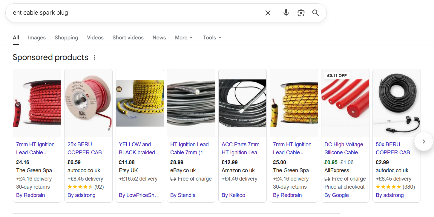434x217 pixels.
Task: Expand the More search filter dropdown
Action: tap(184, 38)
